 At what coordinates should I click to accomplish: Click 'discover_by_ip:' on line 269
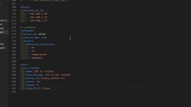34,10
